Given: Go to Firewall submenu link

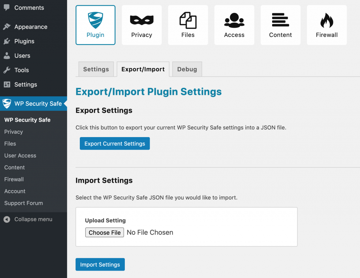Looking at the screenshot, I should coord(14,179).
